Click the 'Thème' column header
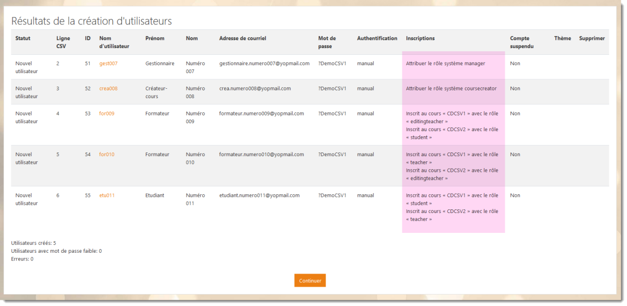 pyautogui.click(x=563, y=39)
